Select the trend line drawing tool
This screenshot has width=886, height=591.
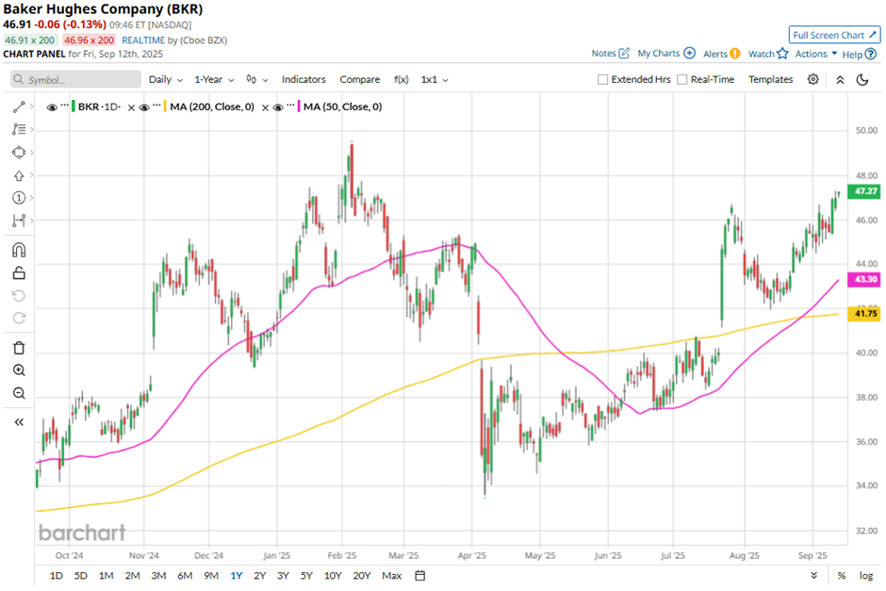click(x=19, y=107)
